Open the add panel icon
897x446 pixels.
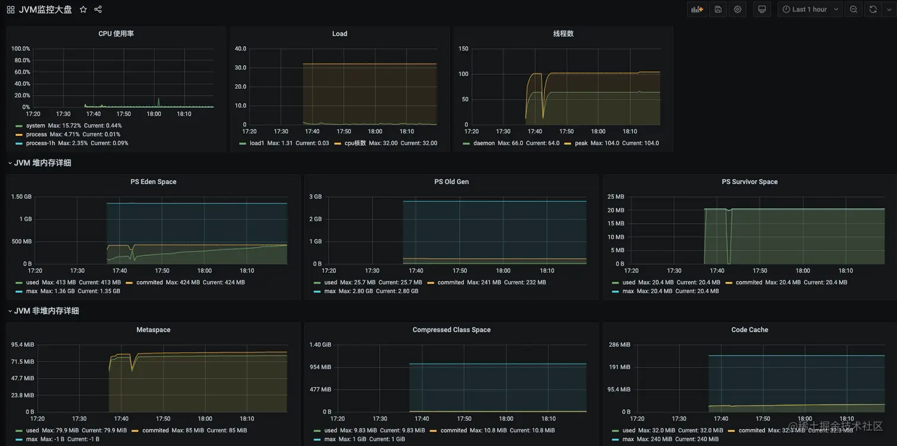(x=696, y=9)
